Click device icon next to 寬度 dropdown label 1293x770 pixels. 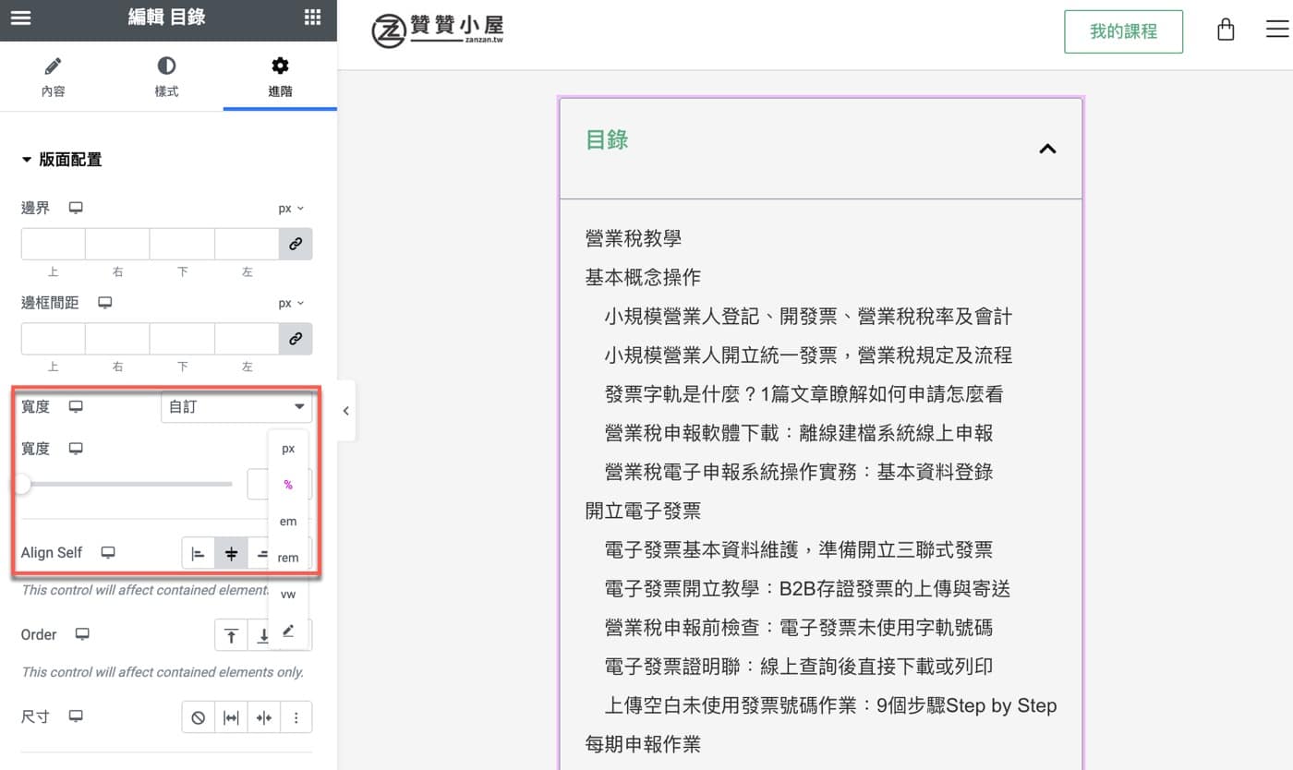pyautogui.click(x=76, y=406)
